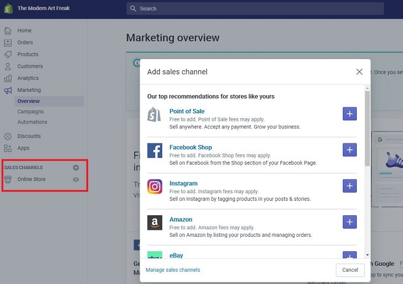Open Products in sidebar
The image size is (403, 284).
[28, 54]
